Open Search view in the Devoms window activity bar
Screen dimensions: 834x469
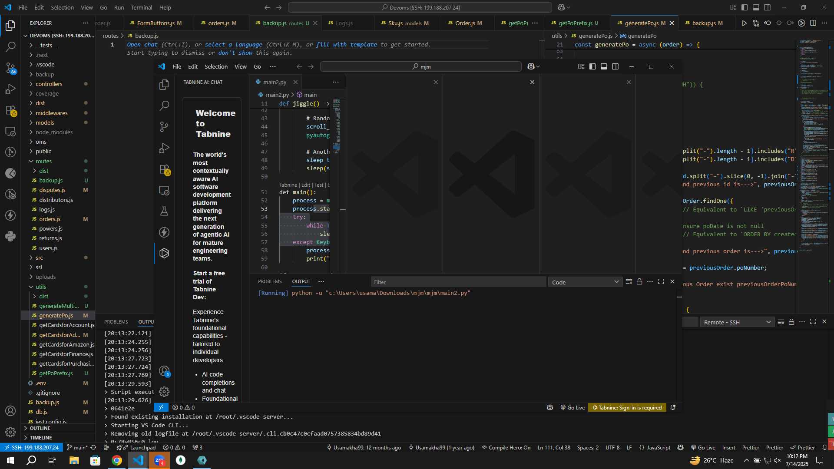10,46
